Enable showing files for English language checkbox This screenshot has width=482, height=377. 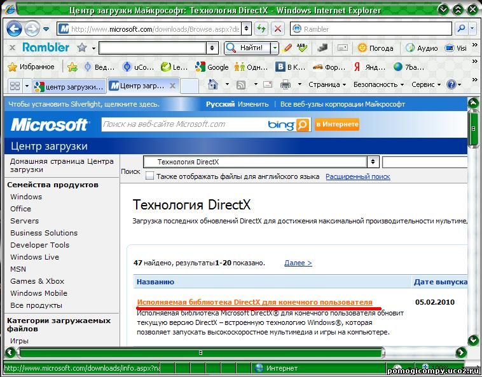coord(149,176)
